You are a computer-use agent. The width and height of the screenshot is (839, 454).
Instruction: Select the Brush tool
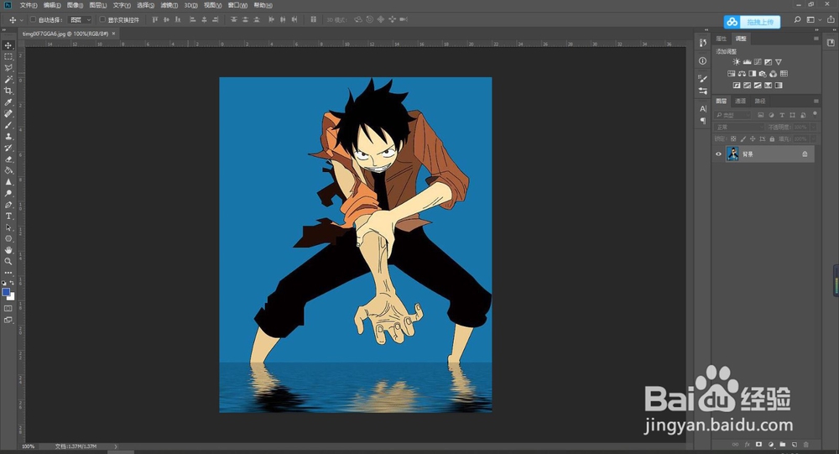point(8,125)
